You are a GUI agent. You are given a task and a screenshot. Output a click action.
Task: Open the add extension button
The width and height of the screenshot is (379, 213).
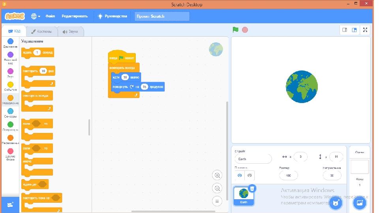coord(10,205)
